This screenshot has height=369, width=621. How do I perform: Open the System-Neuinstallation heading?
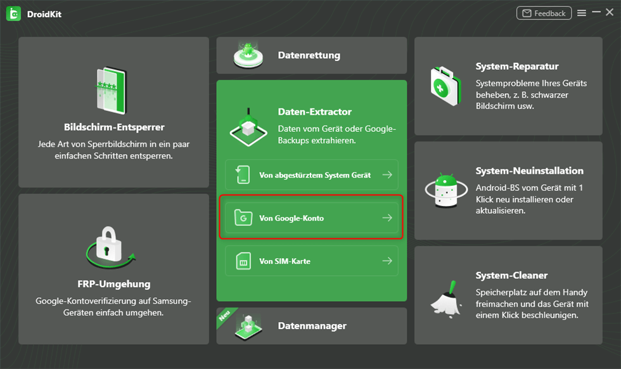pos(530,171)
